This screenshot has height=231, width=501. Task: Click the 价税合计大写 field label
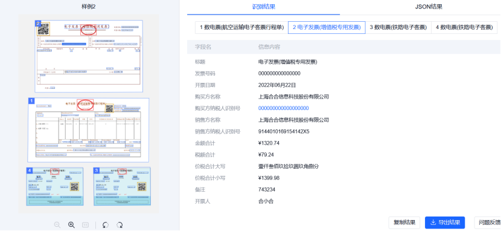(x=210, y=166)
